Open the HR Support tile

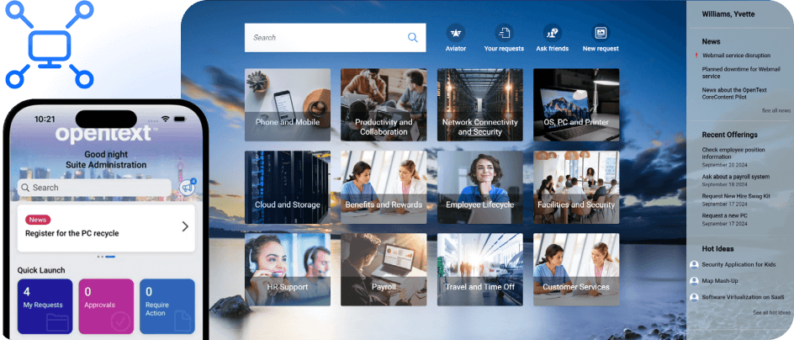(x=288, y=269)
